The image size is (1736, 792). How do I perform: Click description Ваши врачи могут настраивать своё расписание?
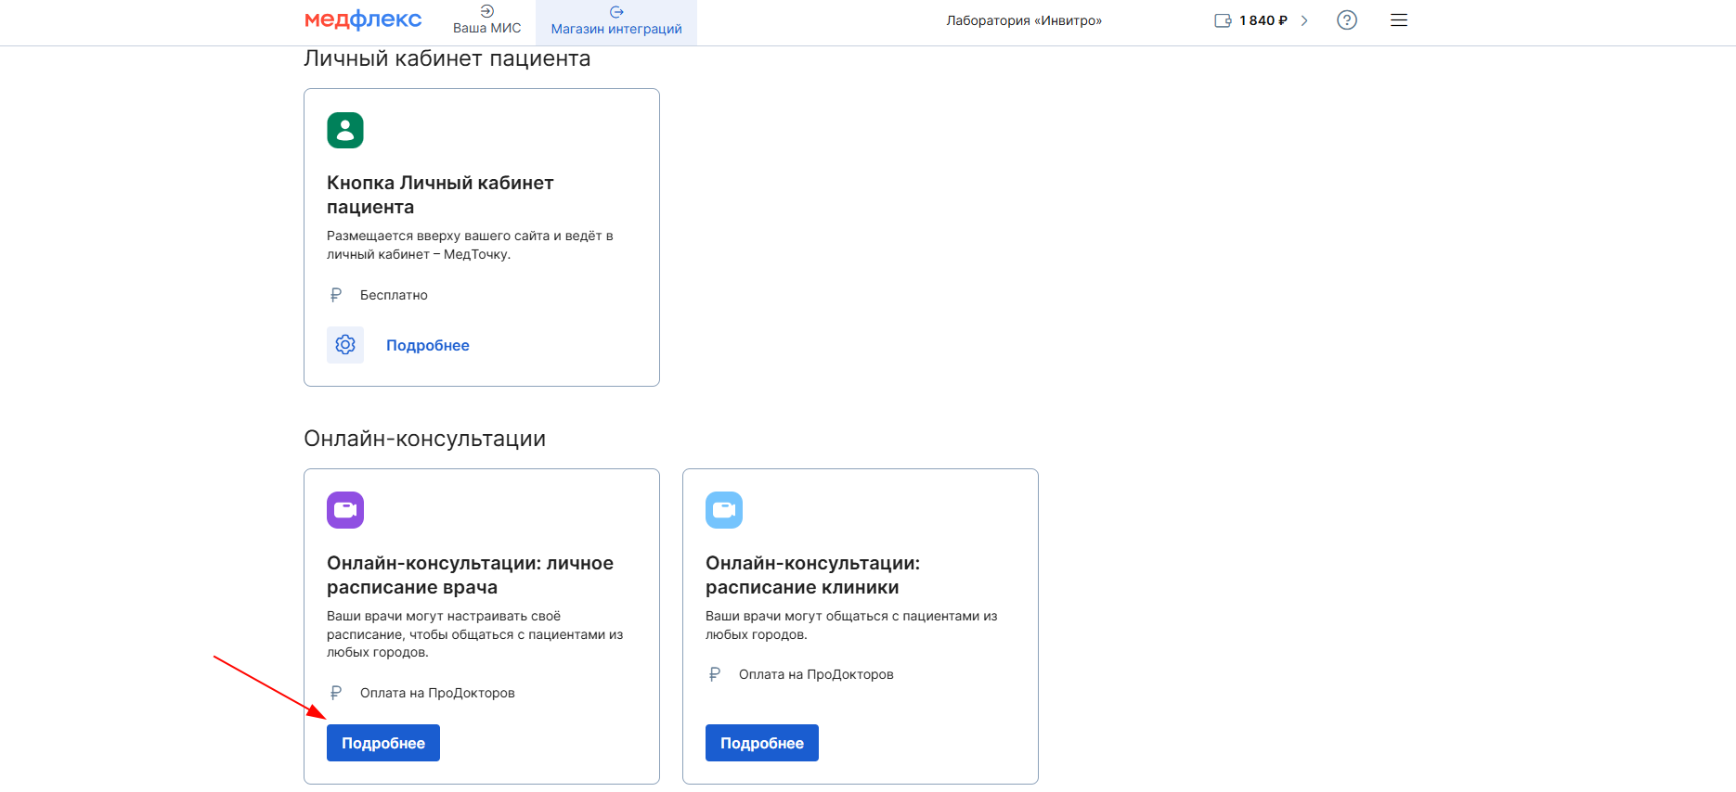click(474, 634)
